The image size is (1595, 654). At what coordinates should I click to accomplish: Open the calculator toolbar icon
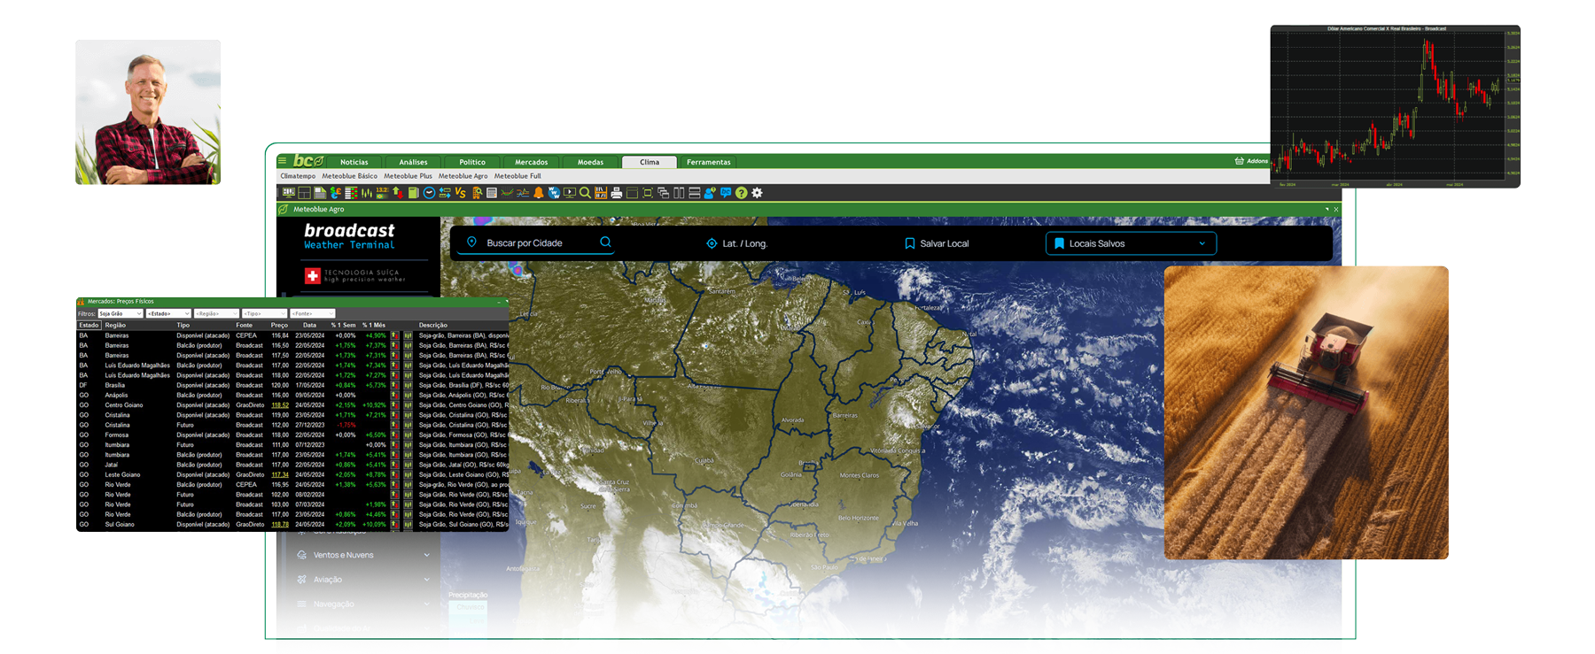[x=492, y=193]
